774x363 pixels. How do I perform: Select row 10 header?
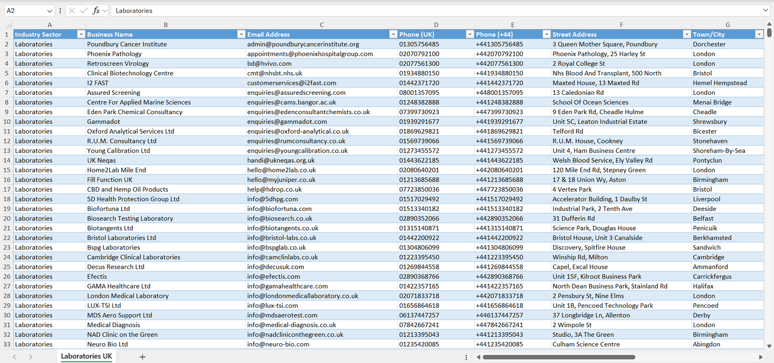7,122
